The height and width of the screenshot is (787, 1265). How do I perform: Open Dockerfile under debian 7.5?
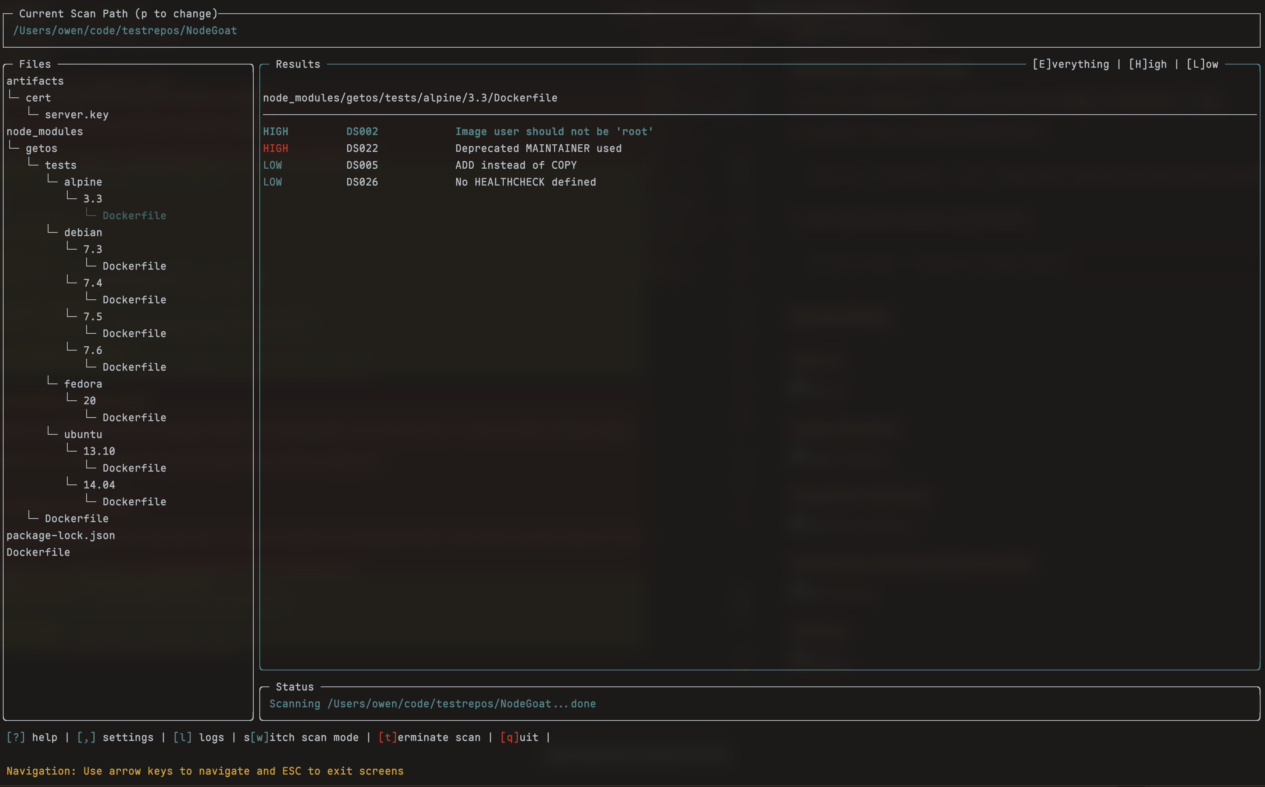(134, 334)
